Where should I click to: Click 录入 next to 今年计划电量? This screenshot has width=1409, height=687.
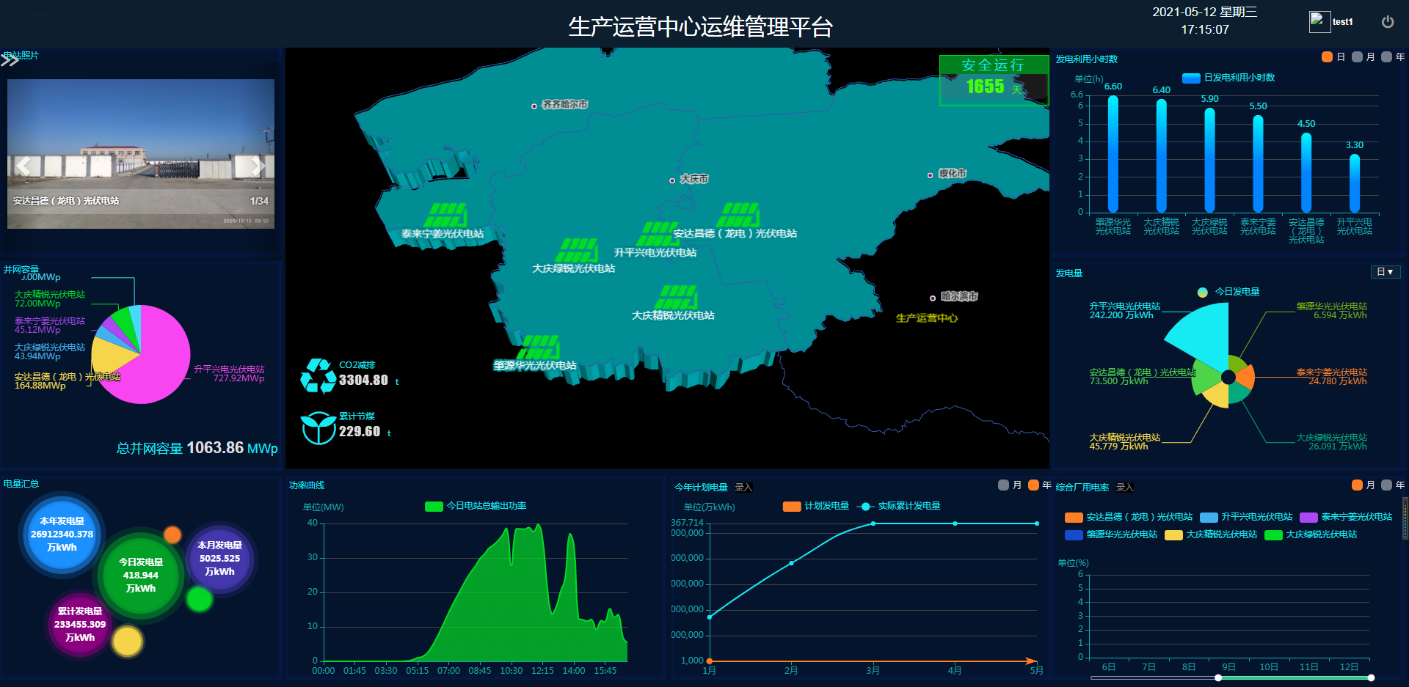(743, 488)
